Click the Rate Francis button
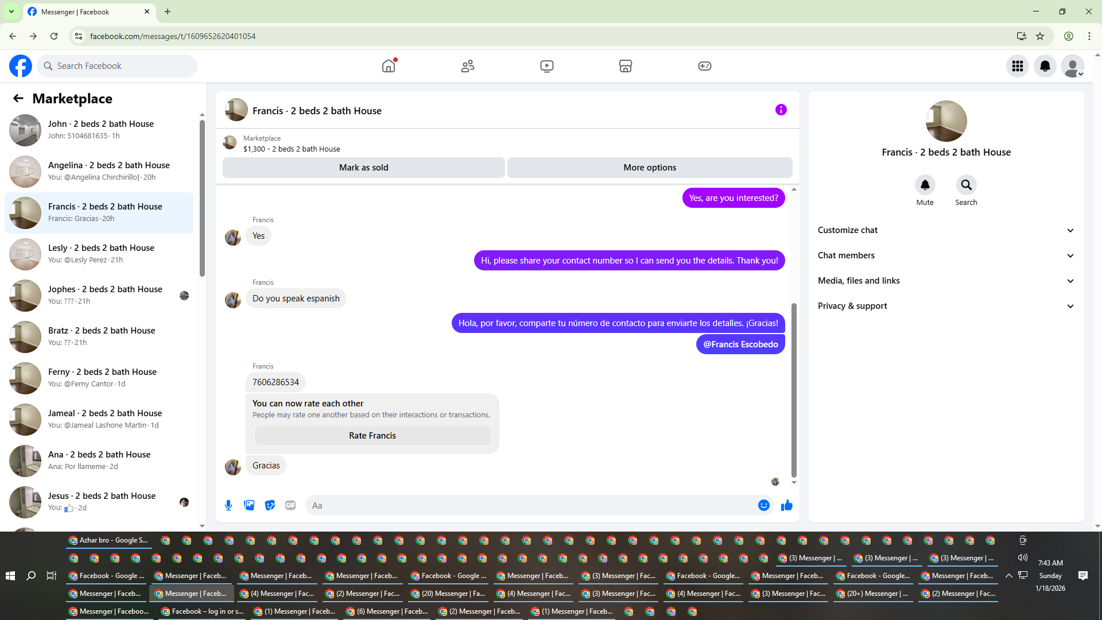The height and width of the screenshot is (620, 1102). [372, 436]
